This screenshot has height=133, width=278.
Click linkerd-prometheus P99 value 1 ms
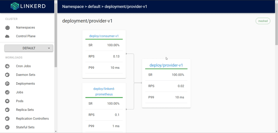[116, 126]
